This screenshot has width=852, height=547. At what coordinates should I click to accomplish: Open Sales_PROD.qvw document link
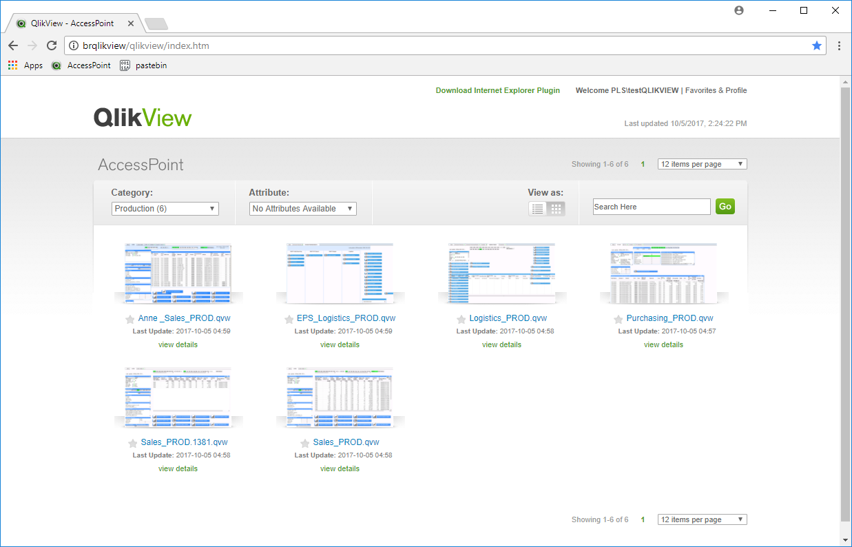pyautogui.click(x=346, y=442)
